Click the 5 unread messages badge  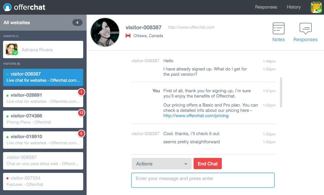[81, 134]
